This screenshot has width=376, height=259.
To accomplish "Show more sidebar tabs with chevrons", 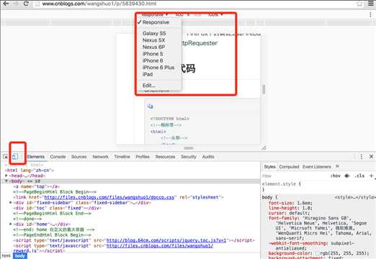I will (x=337, y=166).
